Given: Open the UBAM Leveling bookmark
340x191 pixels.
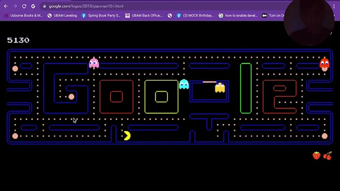Looking at the screenshot, I should pyautogui.click(x=62, y=16).
